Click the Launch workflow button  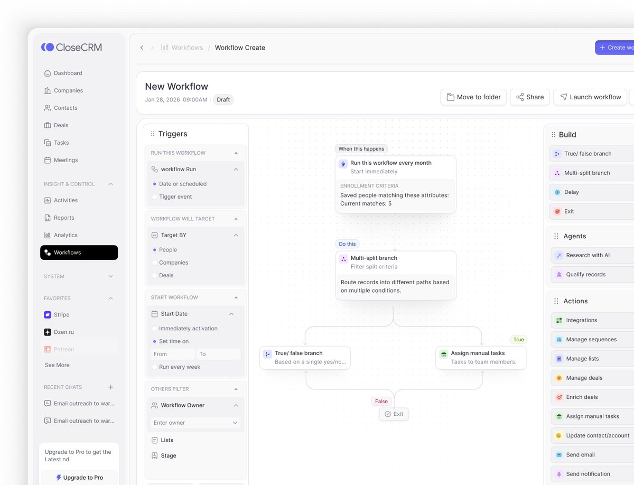tap(590, 97)
